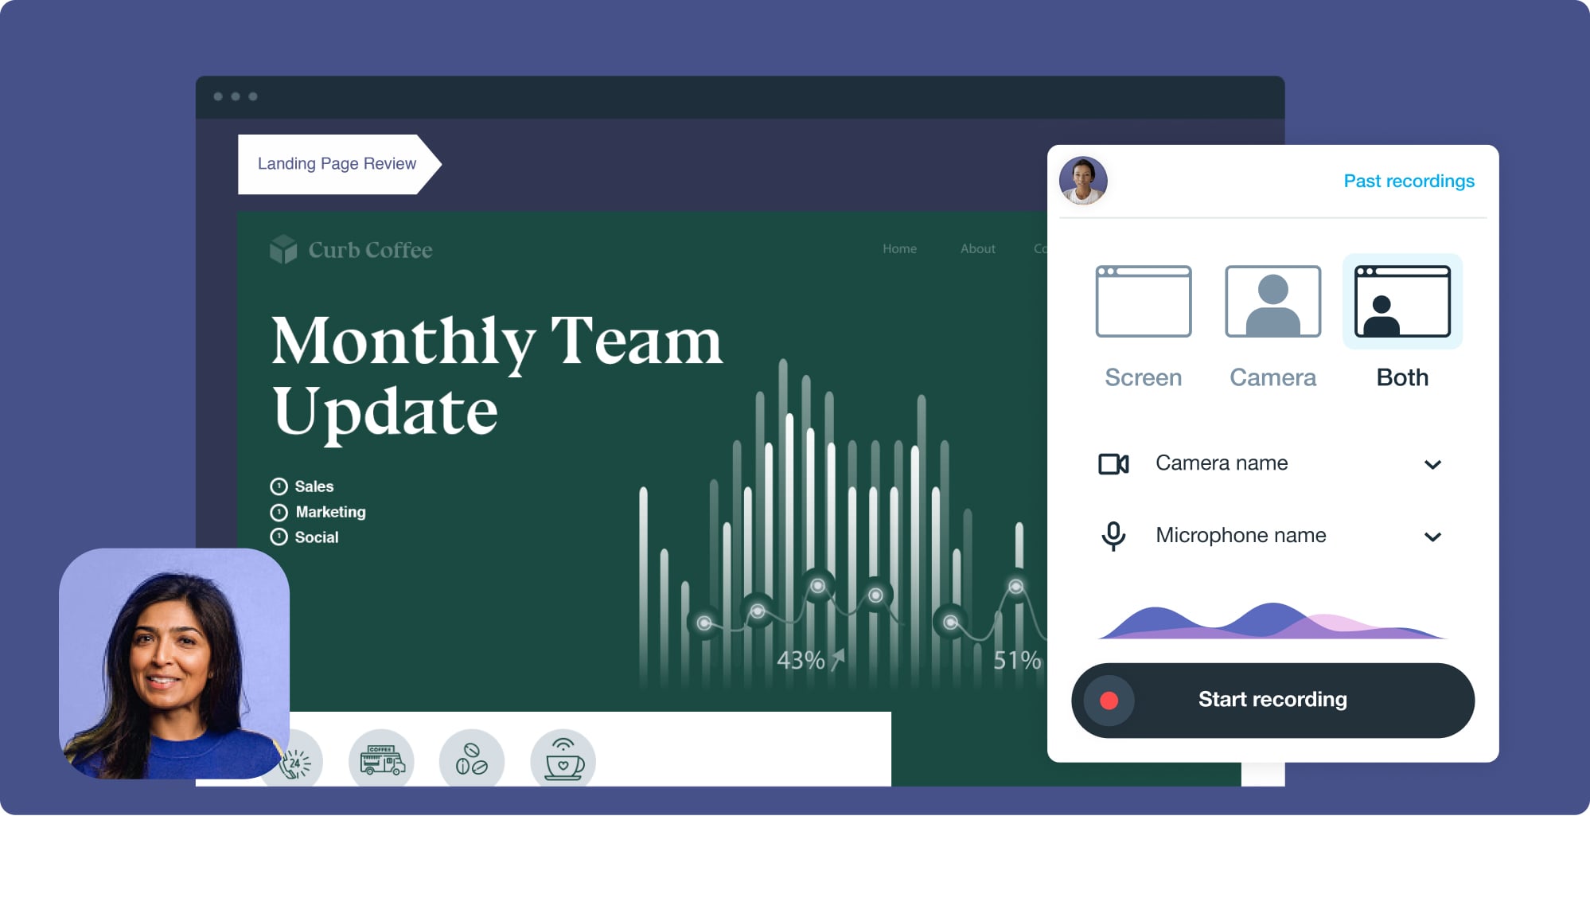Click Start recording button
This screenshot has height=898, width=1590.
coord(1272,701)
